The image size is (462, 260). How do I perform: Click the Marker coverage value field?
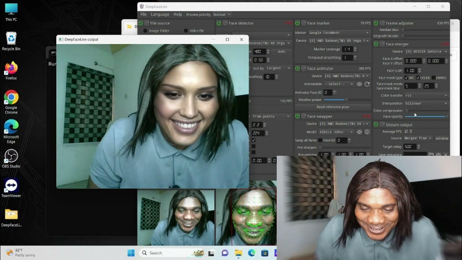(348, 49)
